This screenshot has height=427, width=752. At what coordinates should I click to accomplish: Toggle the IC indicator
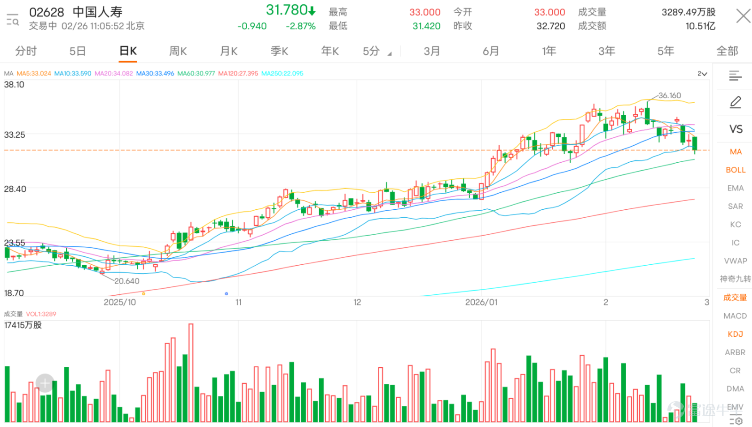pyautogui.click(x=736, y=243)
